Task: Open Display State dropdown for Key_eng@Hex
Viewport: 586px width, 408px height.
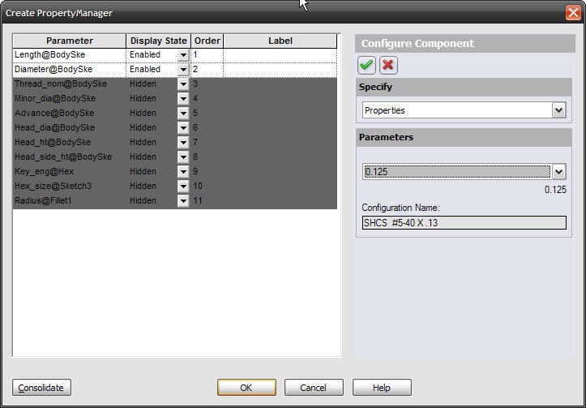Action: [x=183, y=172]
